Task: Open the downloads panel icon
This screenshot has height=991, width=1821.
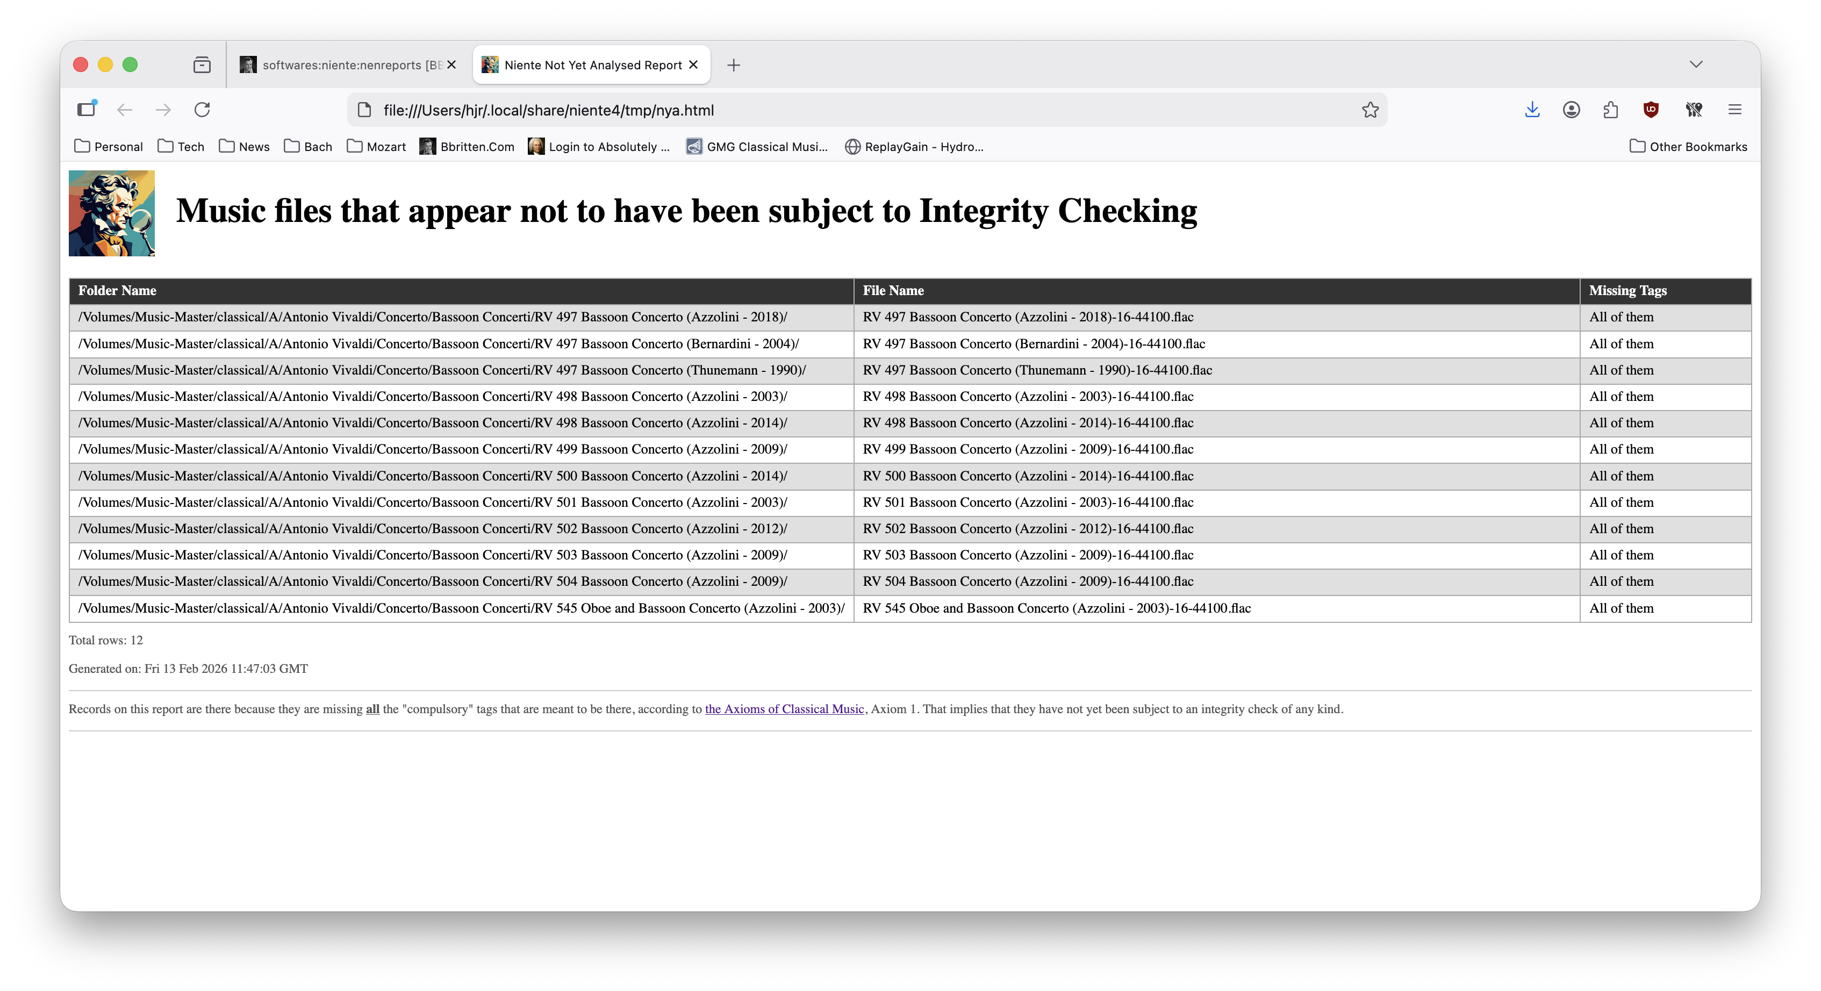Action: click(x=1532, y=110)
